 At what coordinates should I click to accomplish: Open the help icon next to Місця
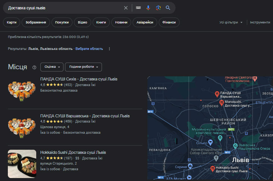click(34, 67)
